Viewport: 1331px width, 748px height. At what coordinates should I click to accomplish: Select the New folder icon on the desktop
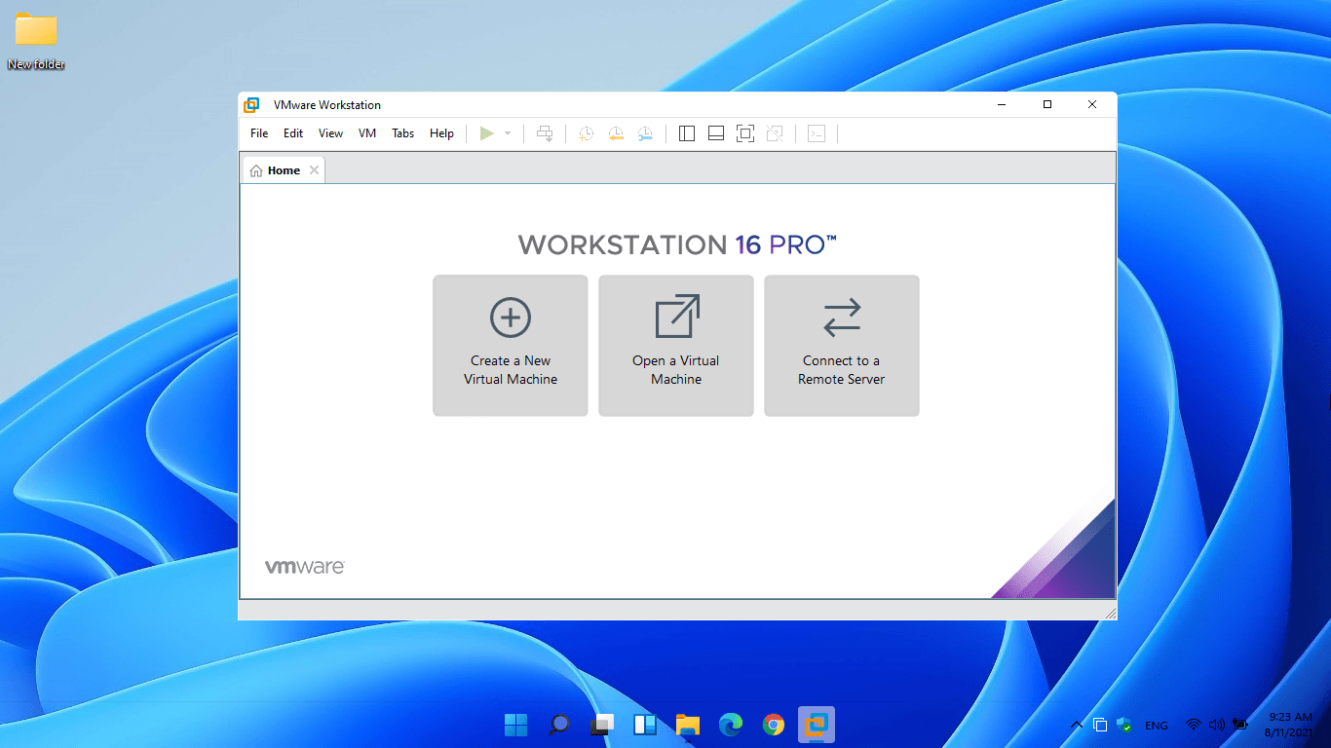[x=36, y=42]
